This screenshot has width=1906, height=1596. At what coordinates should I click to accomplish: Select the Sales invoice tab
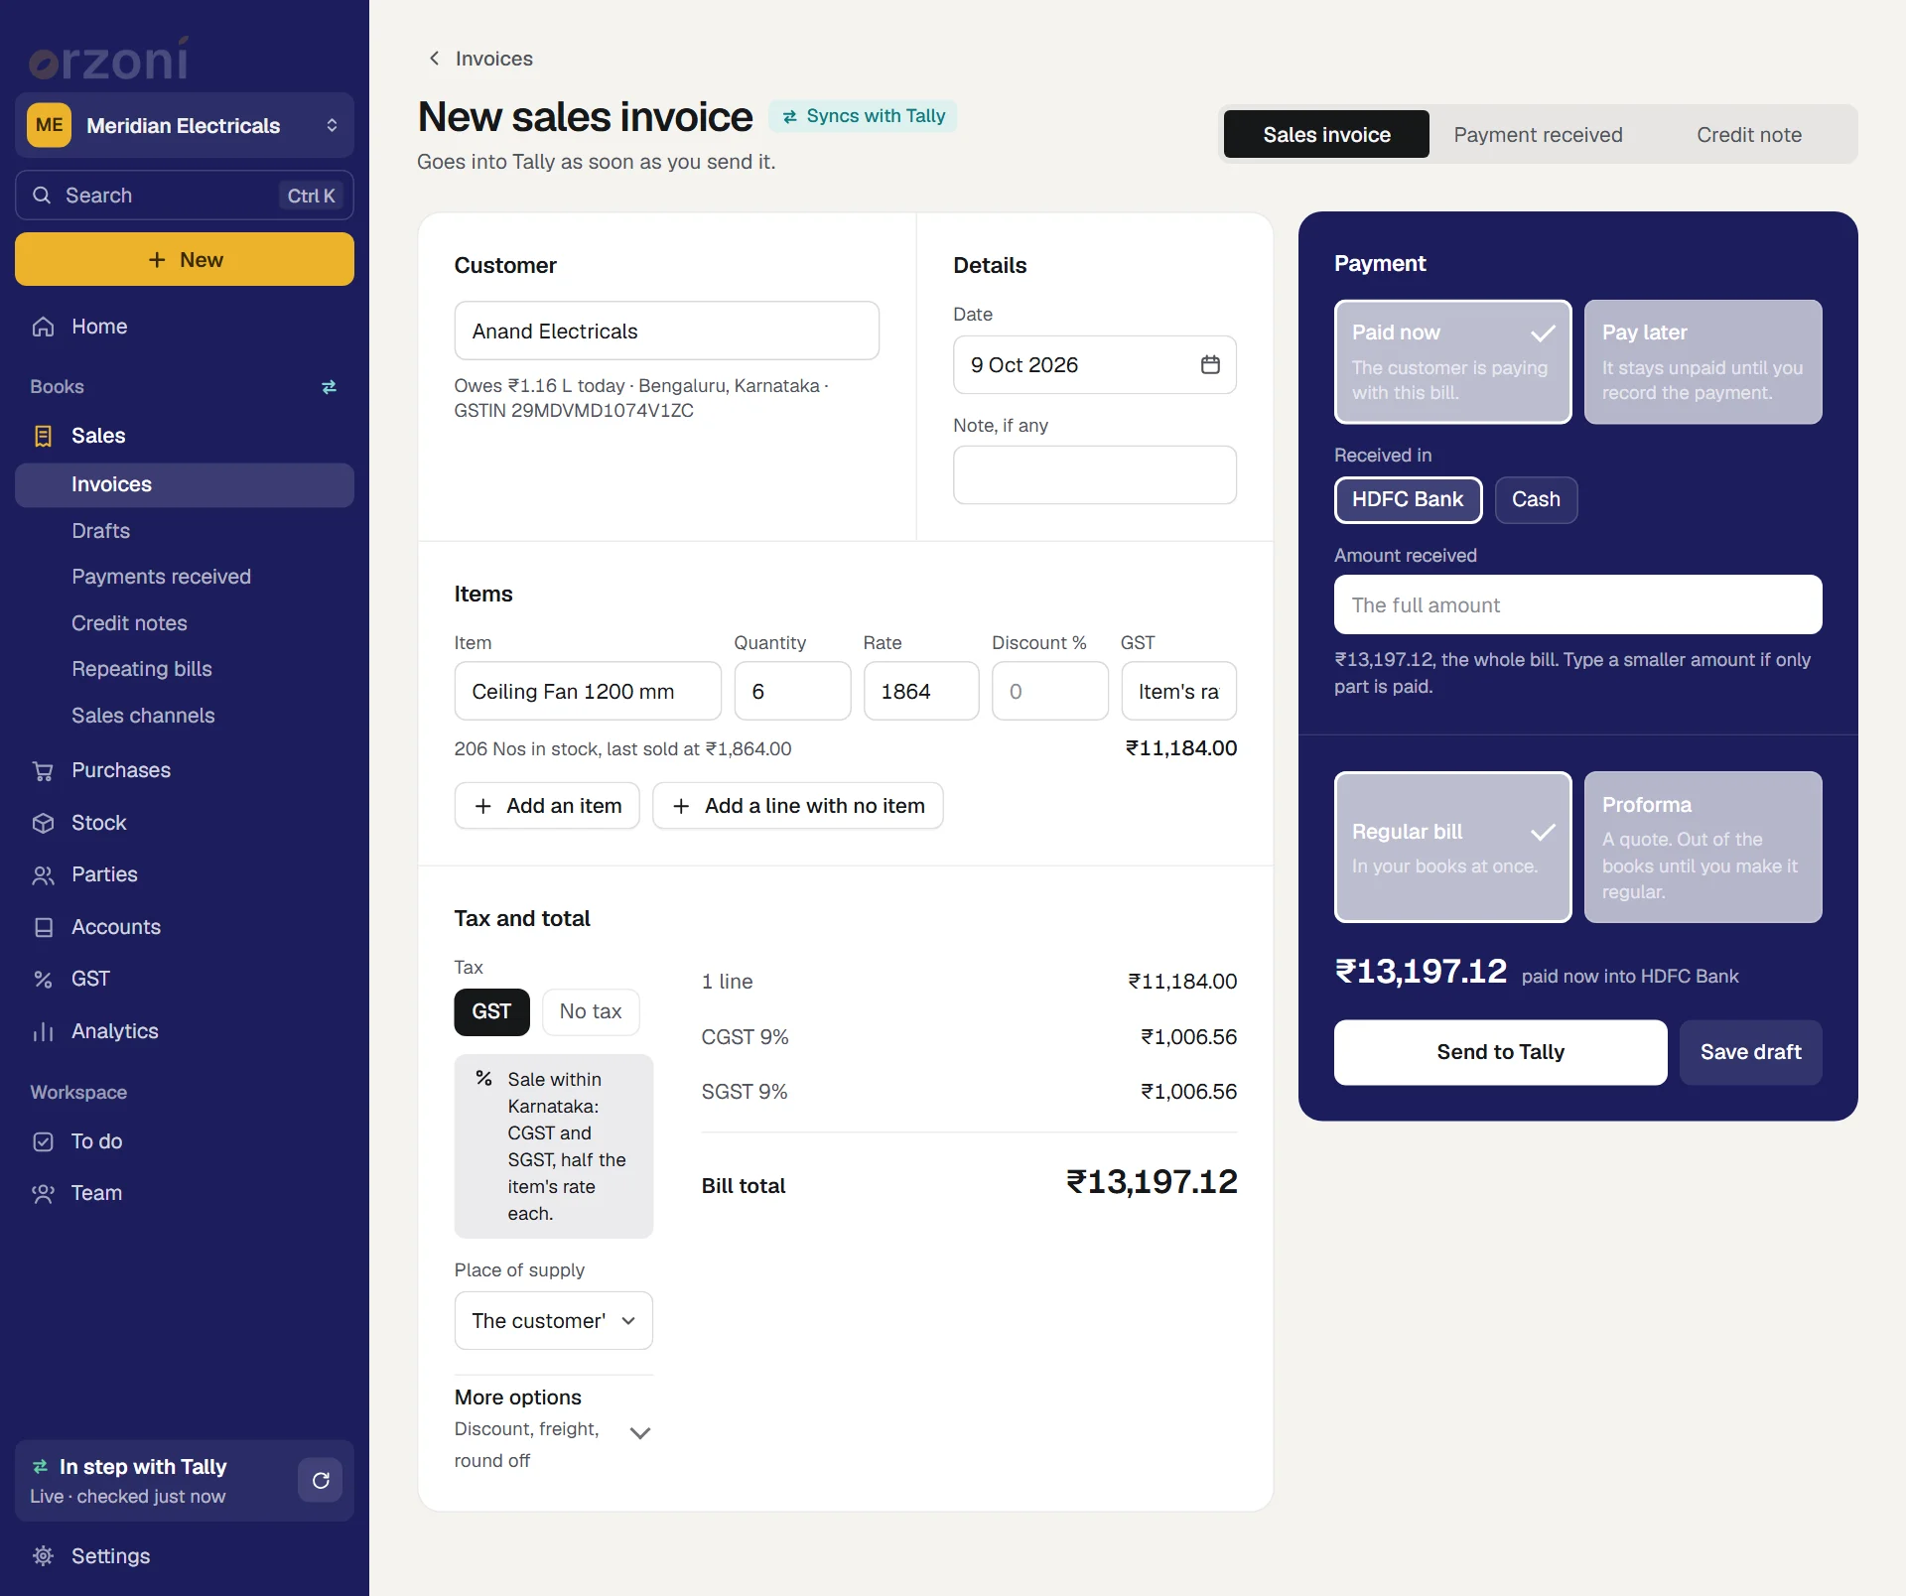[1326, 134]
